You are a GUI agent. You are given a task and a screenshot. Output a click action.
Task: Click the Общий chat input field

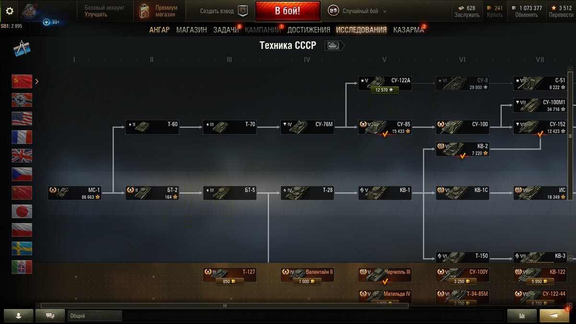point(95,316)
